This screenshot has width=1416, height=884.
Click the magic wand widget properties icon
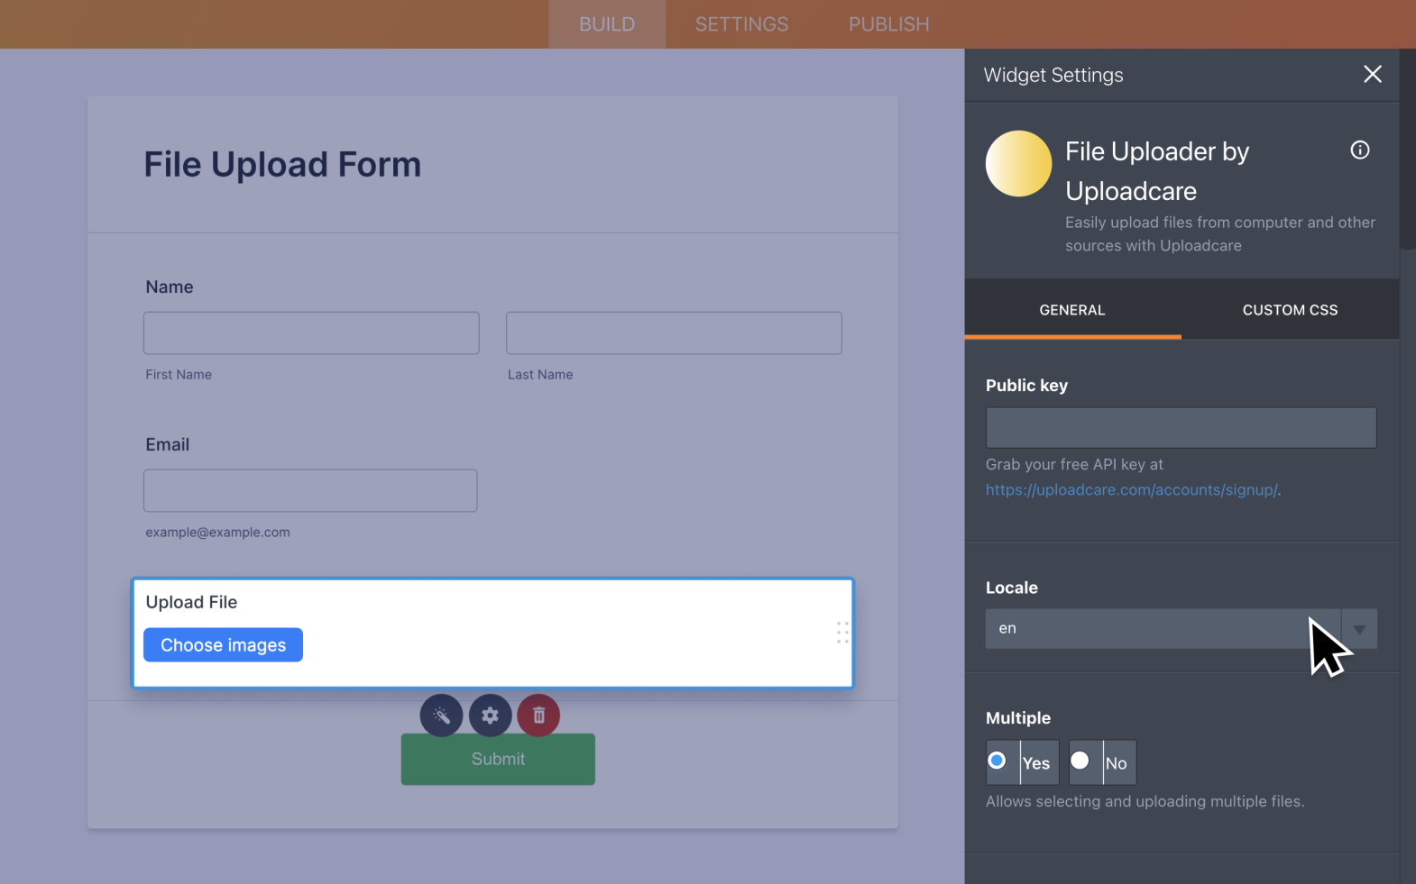(x=441, y=715)
